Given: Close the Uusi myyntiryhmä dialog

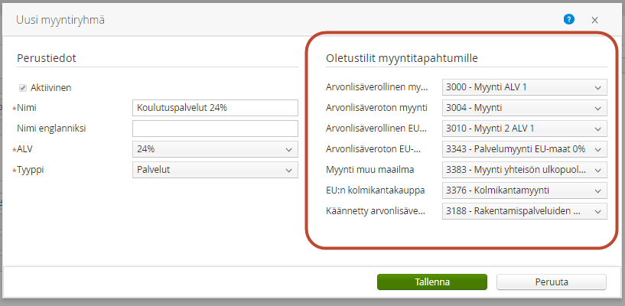Looking at the screenshot, I should [594, 20].
